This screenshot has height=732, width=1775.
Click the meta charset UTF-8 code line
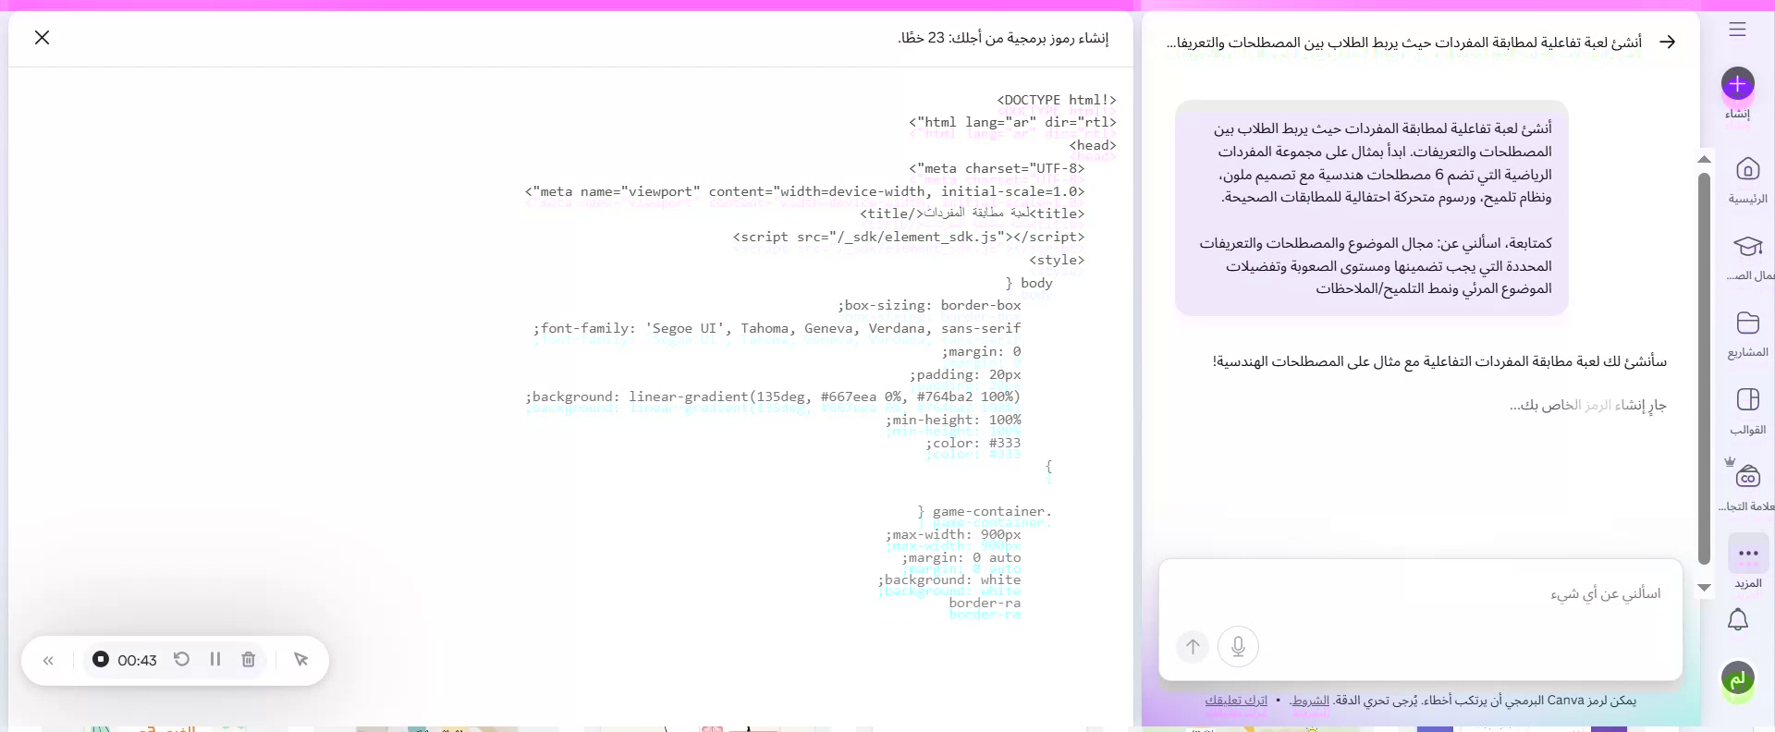coord(997,168)
